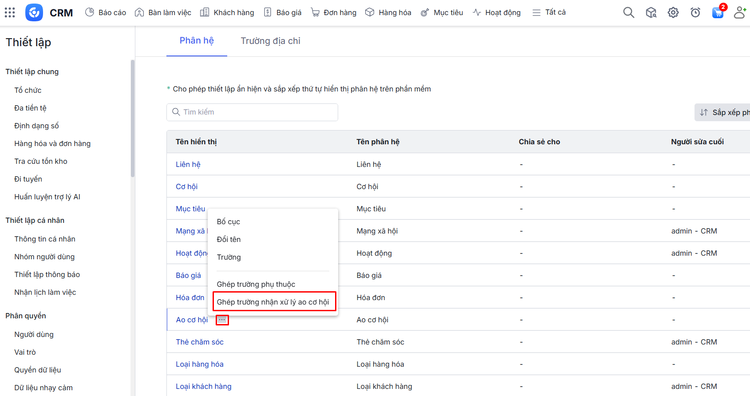Select Ghép trường nhận xử lý ao cơ hội
The height and width of the screenshot is (396, 750).
(273, 302)
